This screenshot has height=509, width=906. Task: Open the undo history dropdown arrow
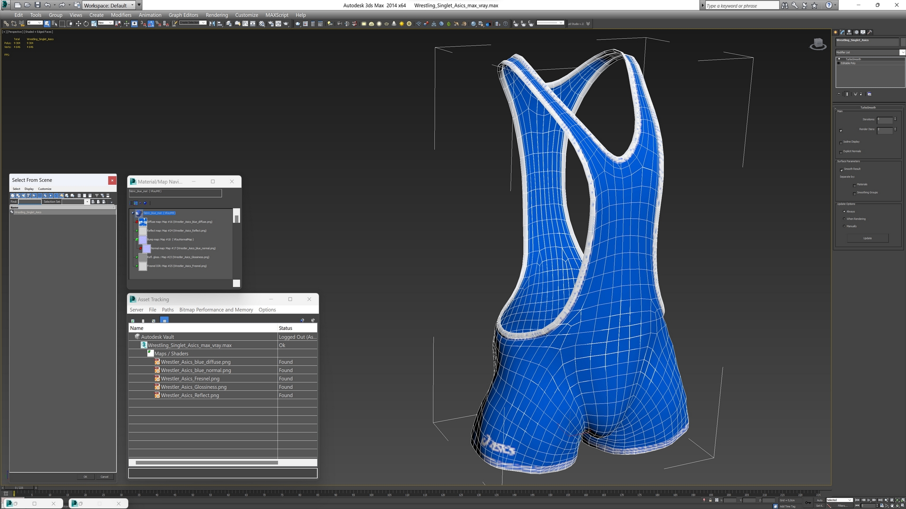pyautogui.click(x=54, y=5)
